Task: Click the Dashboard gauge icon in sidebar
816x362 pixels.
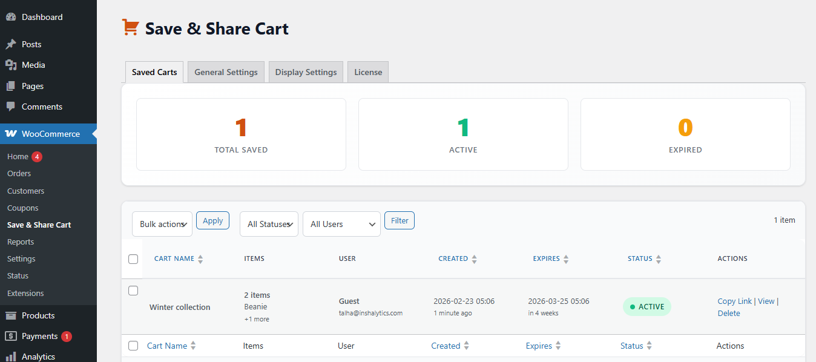Action: (x=11, y=17)
